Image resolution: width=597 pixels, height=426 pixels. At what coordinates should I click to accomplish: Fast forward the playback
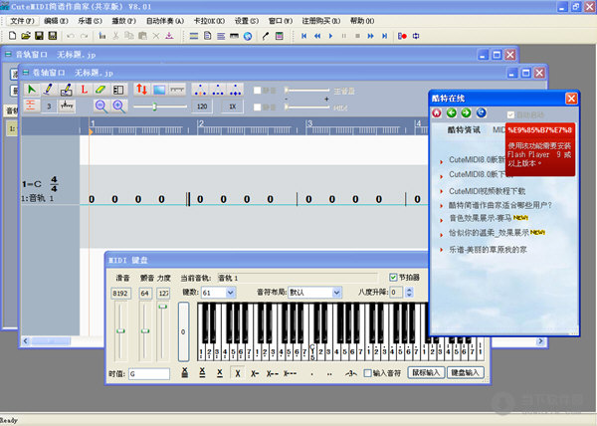[370, 36]
